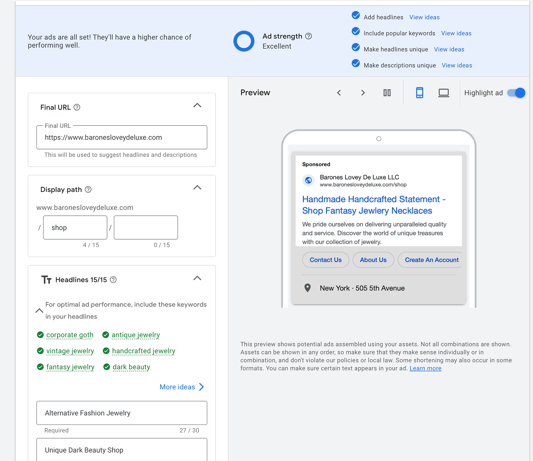Focus the second display path field
533x461 pixels.
[146, 227]
